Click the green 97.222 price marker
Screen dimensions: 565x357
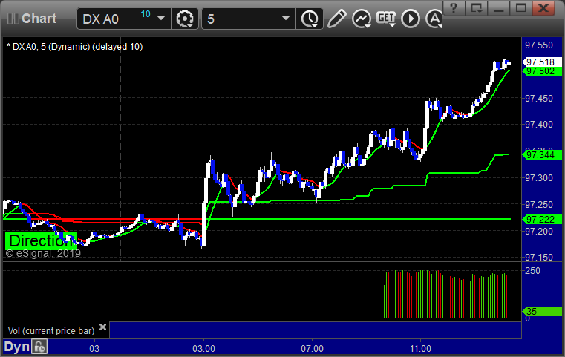tap(542, 219)
